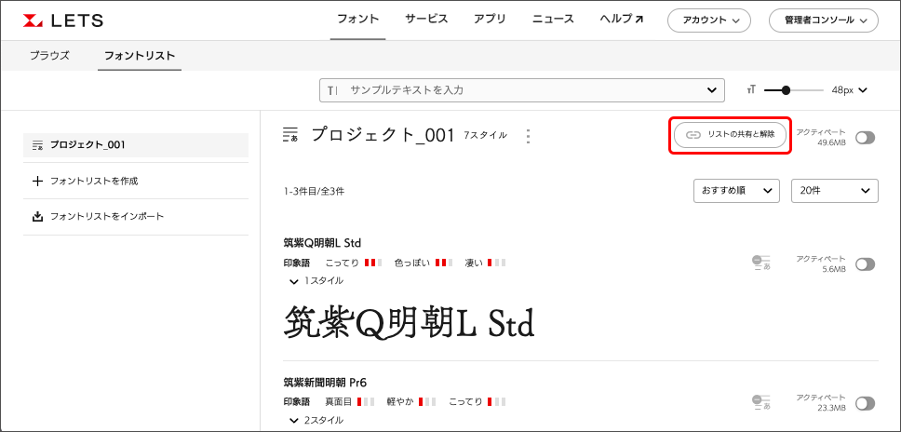The width and height of the screenshot is (901, 432).
Task: Open the サービス menu
Action: tap(426, 20)
